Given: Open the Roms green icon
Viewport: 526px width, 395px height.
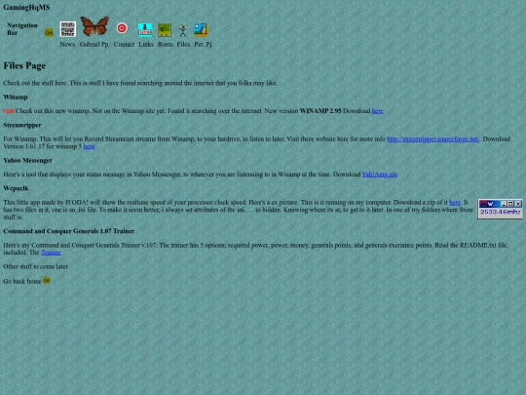Looking at the screenshot, I should coord(165,30).
